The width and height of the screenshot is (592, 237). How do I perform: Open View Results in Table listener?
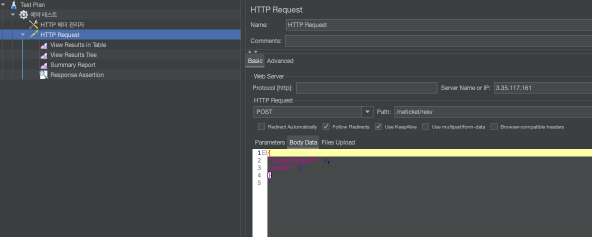tap(78, 45)
